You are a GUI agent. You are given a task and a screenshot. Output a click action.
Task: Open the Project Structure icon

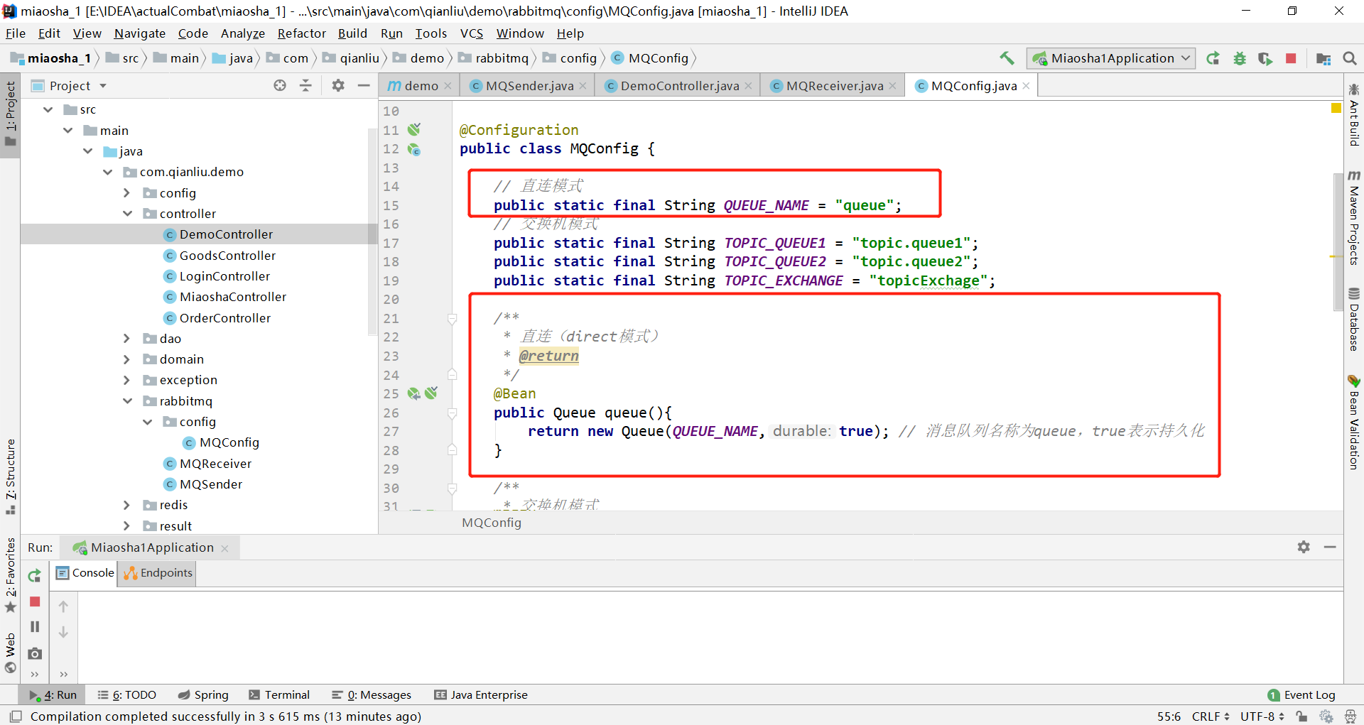coord(1324,58)
